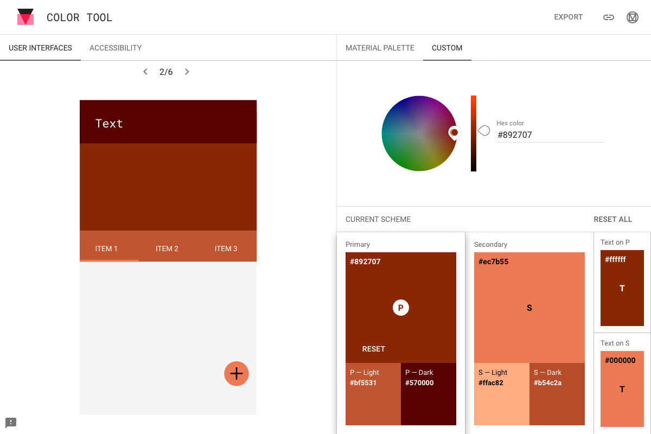Pick a color on the color wheel
This screenshot has height=434, width=651.
pyautogui.click(x=419, y=133)
